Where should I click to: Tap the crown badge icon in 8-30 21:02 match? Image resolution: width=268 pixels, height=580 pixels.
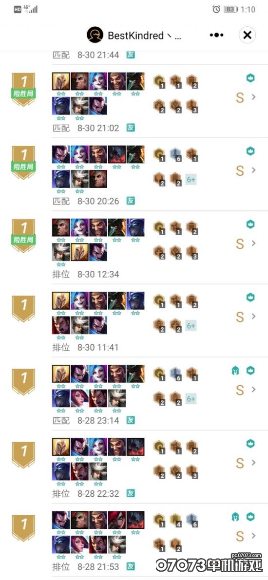click(250, 78)
